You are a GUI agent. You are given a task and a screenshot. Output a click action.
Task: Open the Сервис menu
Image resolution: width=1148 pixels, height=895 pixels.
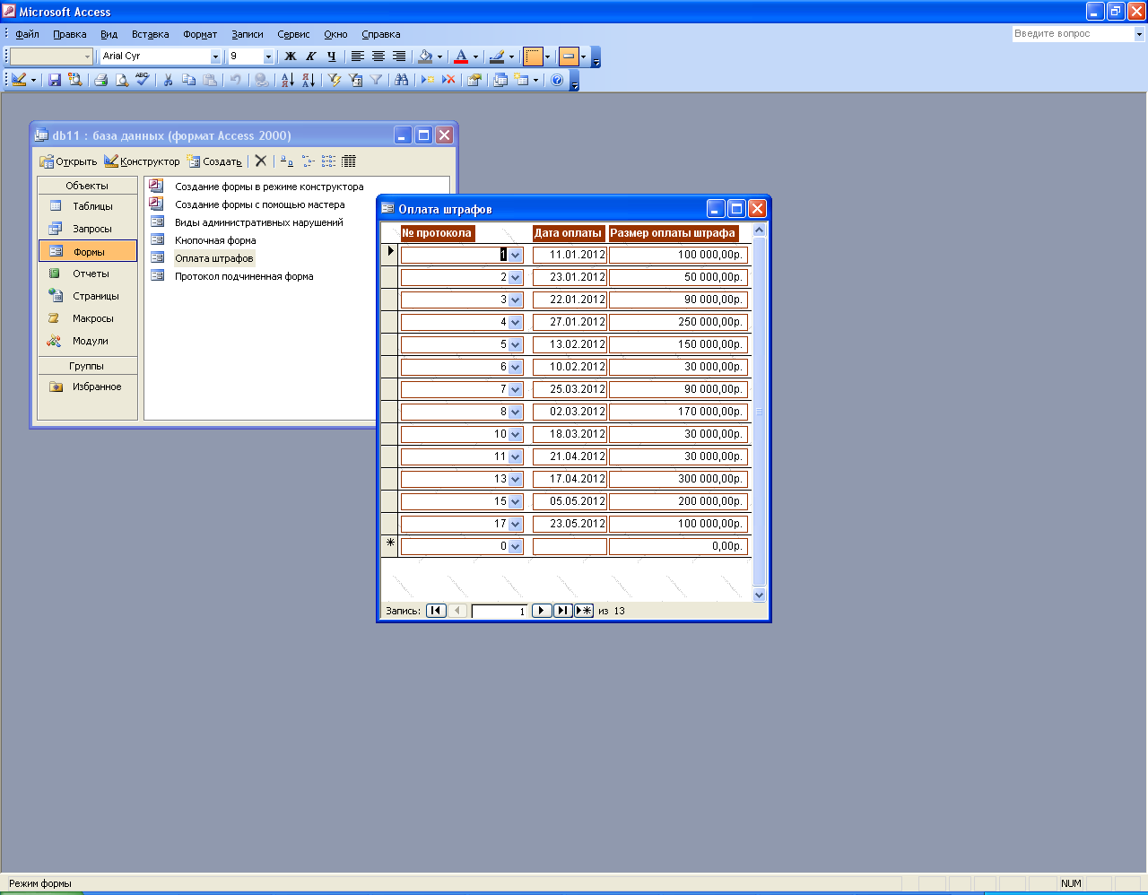293,34
